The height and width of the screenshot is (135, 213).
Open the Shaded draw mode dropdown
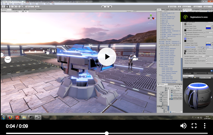8,11
